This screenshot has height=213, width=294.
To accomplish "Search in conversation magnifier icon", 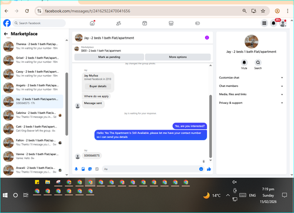I will (258, 62).
